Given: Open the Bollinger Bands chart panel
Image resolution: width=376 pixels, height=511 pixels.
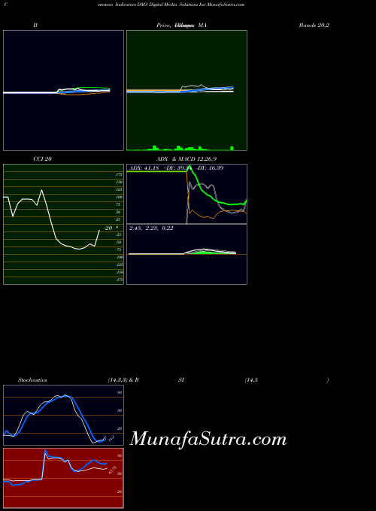Looking at the screenshot, I should coord(64,91).
